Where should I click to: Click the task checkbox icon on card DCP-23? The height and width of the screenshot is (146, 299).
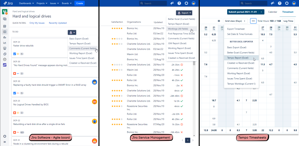pyautogui.click(x=15, y=54)
